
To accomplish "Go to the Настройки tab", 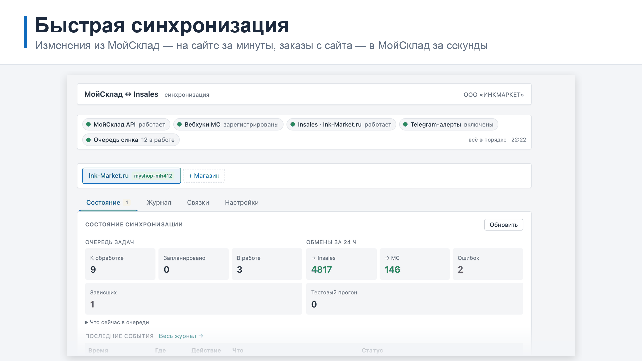I will pos(242,203).
